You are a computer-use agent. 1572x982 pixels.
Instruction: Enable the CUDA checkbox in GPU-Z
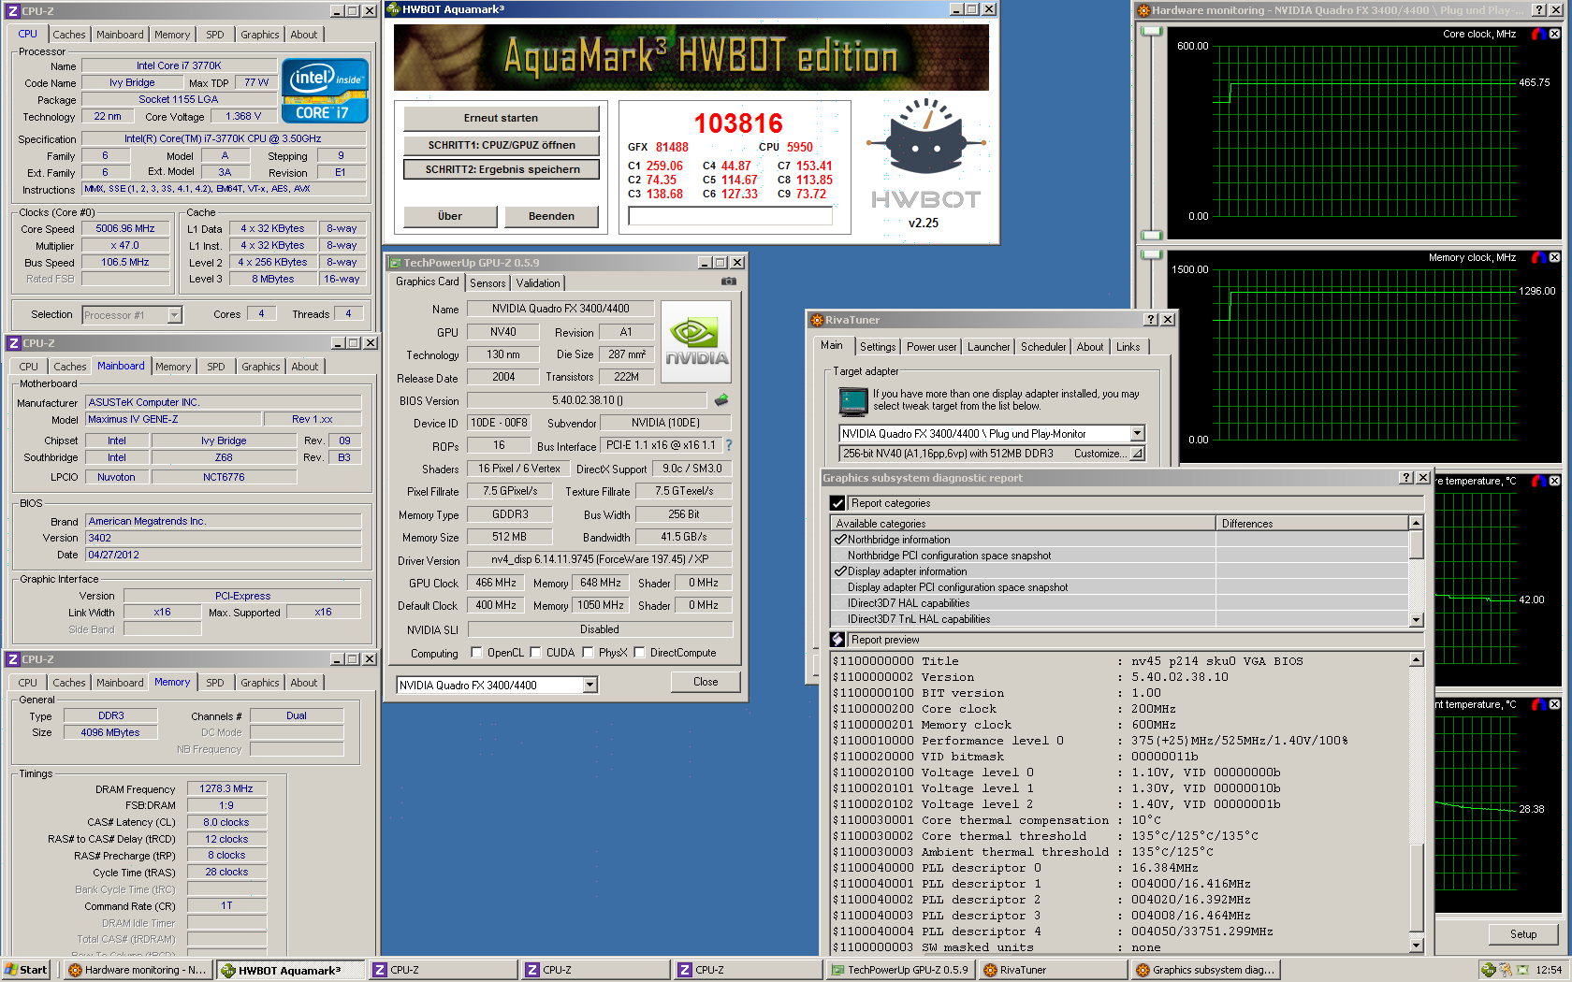tap(535, 653)
